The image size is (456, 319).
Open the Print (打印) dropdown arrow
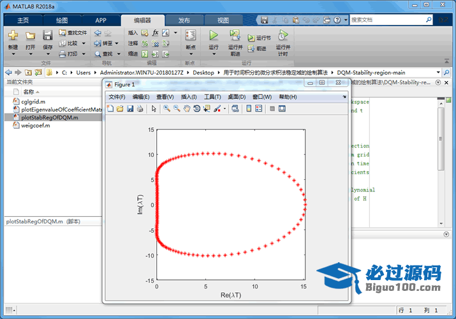click(x=84, y=54)
